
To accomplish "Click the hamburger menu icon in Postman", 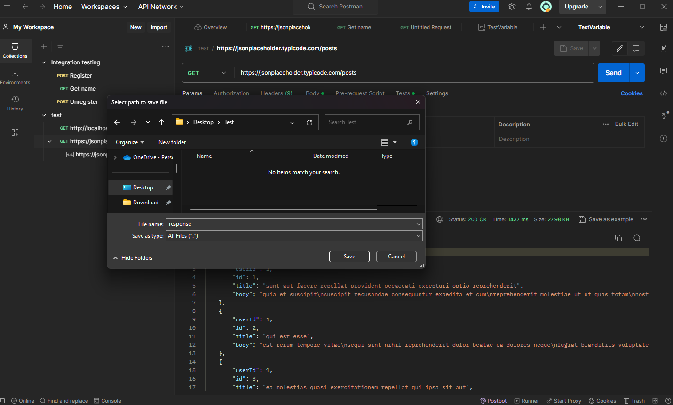I will click(x=7, y=7).
